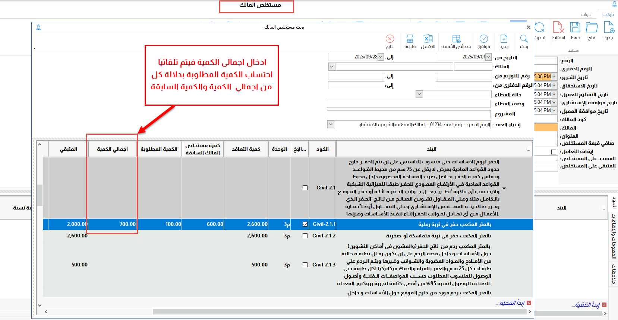Check the box for the Civil-2.1.2 row
This screenshot has height=320, width=618.
(305, 236)
